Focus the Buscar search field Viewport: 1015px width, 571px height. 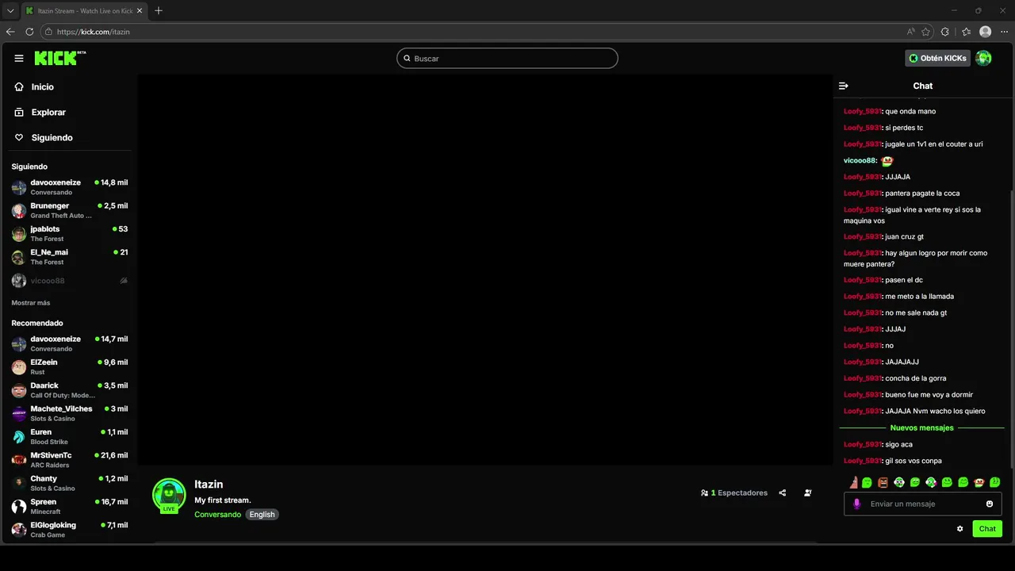(x=507, y=59)
